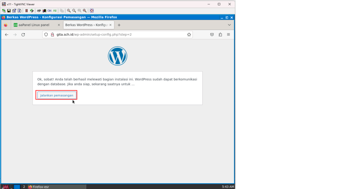Open TightVNC connection info icon

19,10
